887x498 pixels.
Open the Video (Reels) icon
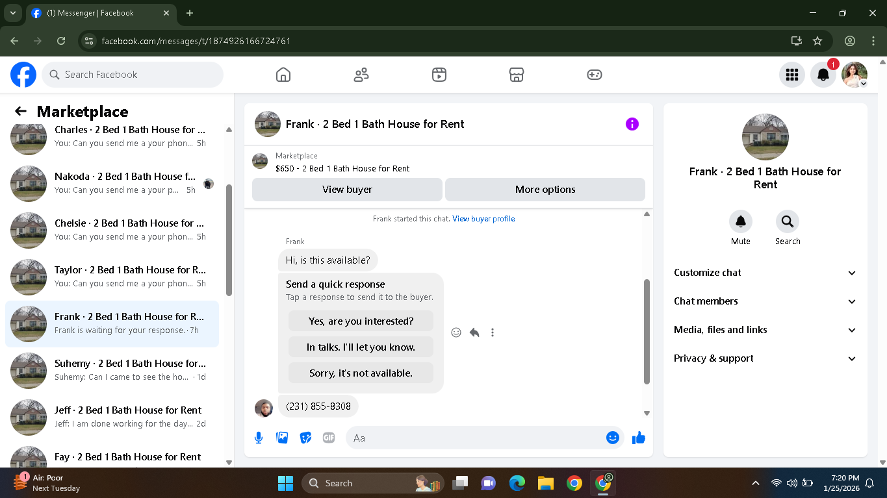click(439, 75)
